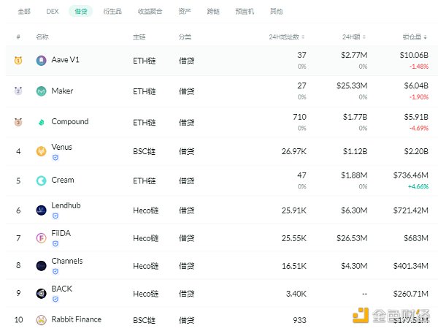Click the Aave V1 logo icon

point(42,61)
